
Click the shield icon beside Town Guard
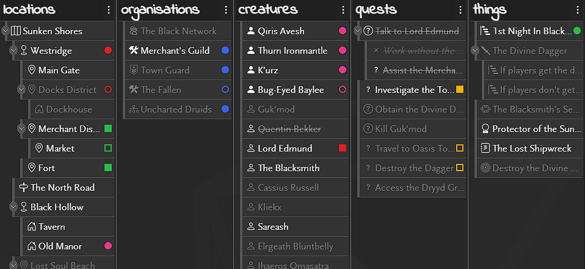[x=133, y=70]
